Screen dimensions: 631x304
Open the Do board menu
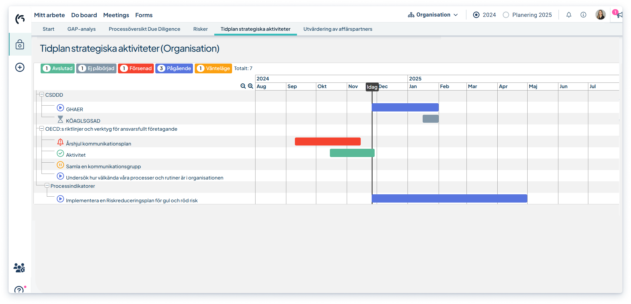pyautogui.click(x=84, y=15)
